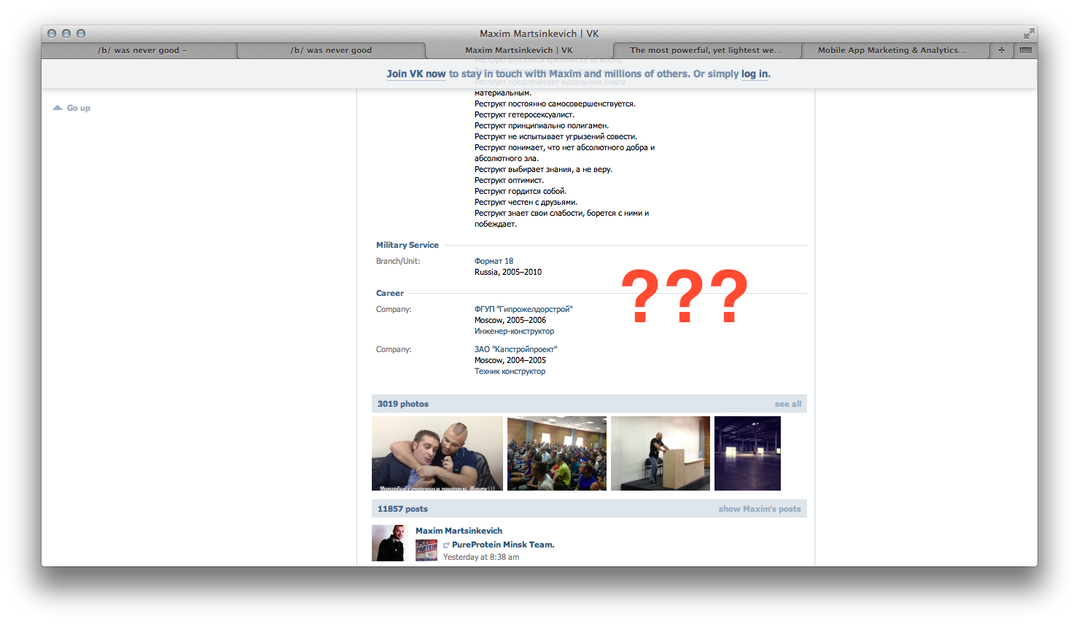
Task: Click the PureProtein group thumbnail in the post
Action: pos(426,550)
